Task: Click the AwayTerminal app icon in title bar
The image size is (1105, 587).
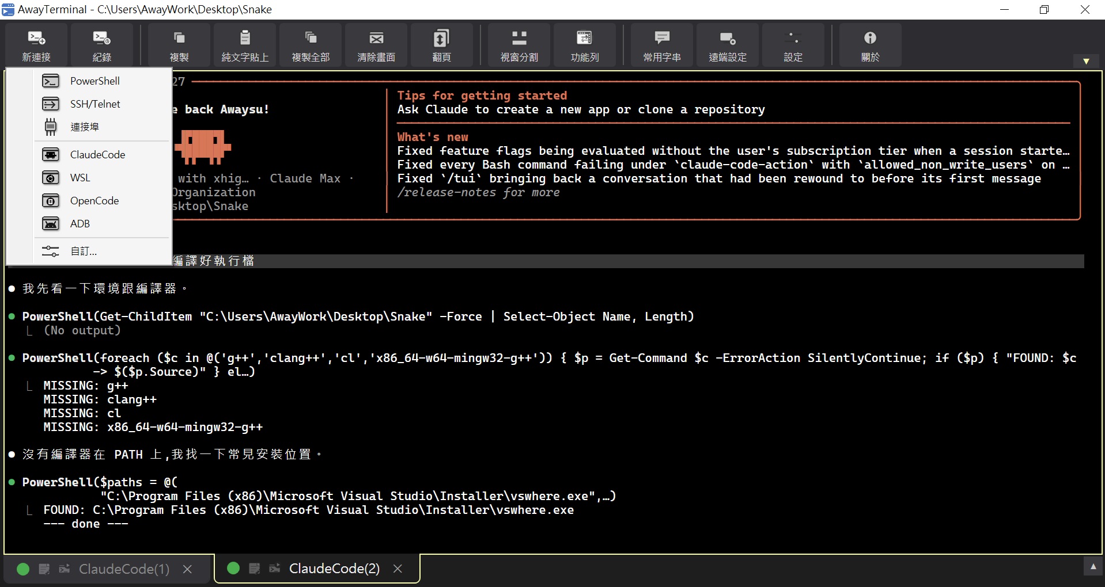Action: (x=8, y=10)
